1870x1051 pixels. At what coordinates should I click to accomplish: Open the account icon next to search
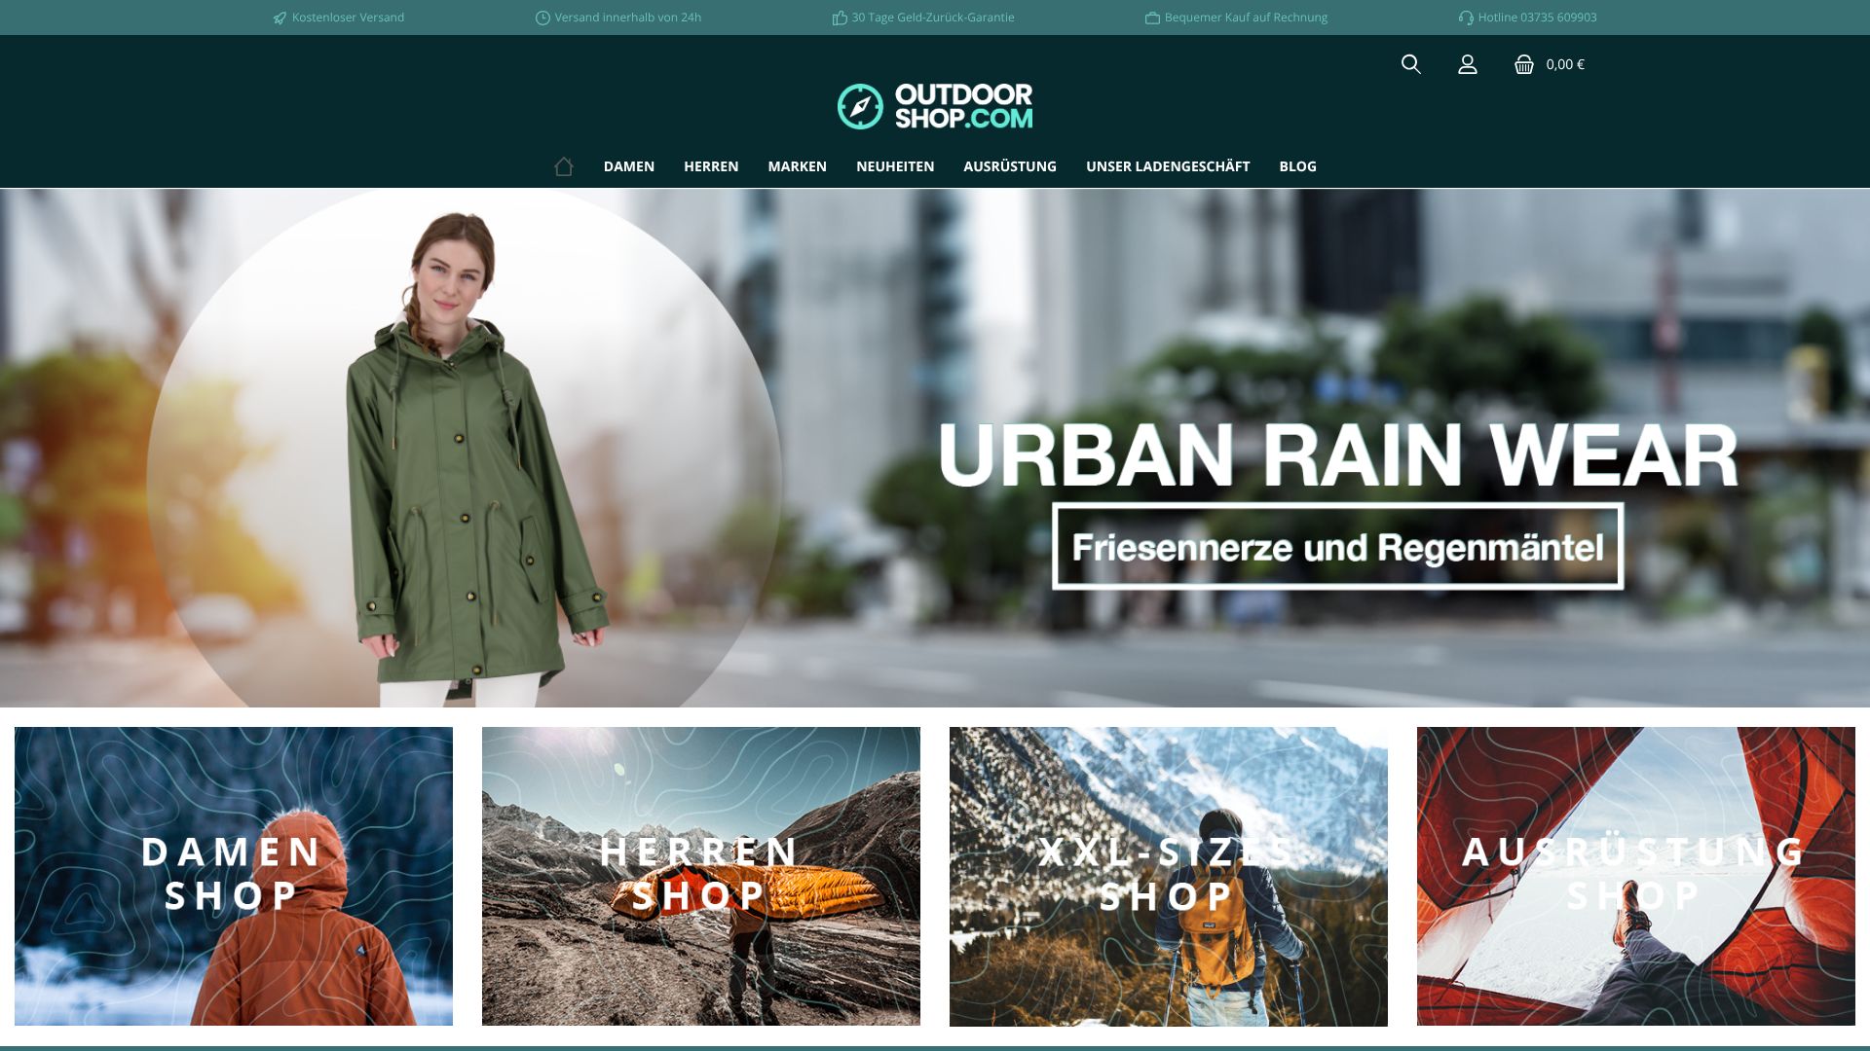tap(1468, 65)
